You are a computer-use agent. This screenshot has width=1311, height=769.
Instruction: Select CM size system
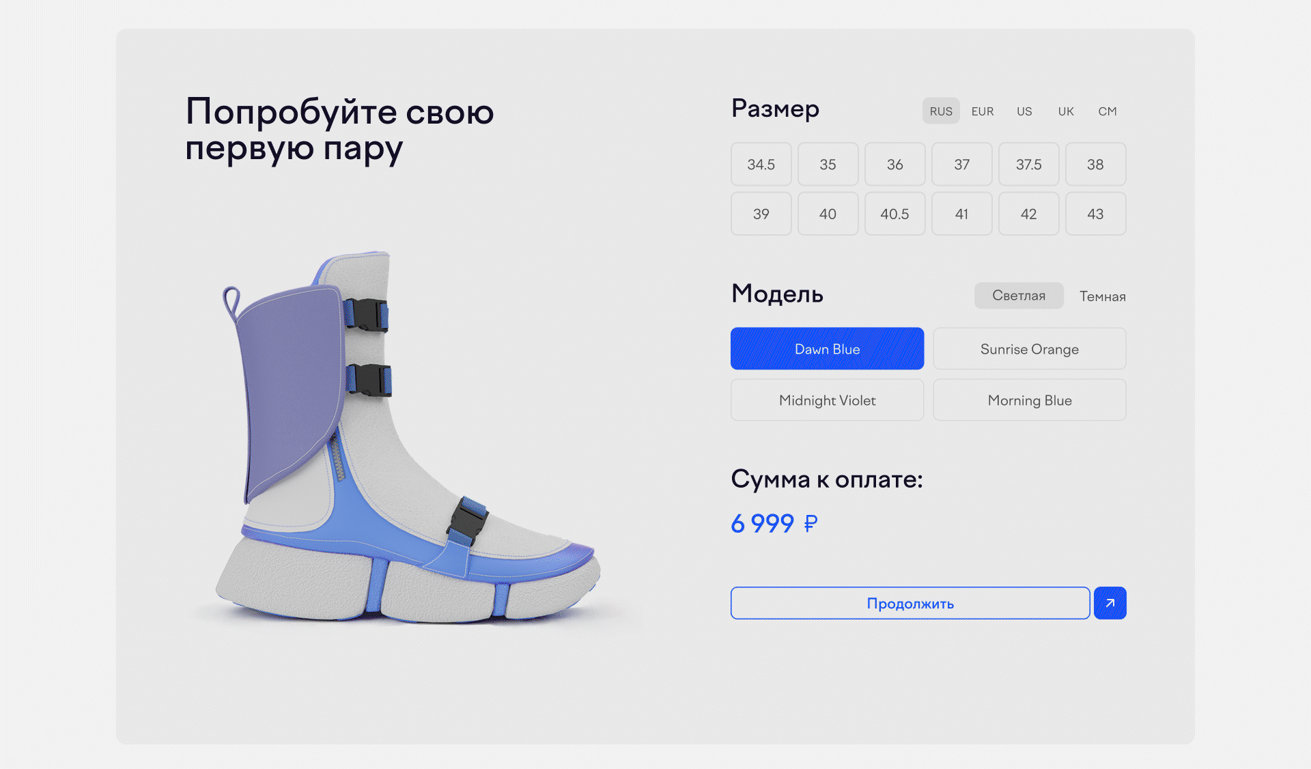pos(1107,111)
